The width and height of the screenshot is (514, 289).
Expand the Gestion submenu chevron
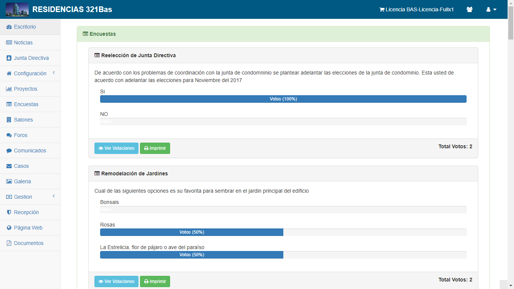53,196
